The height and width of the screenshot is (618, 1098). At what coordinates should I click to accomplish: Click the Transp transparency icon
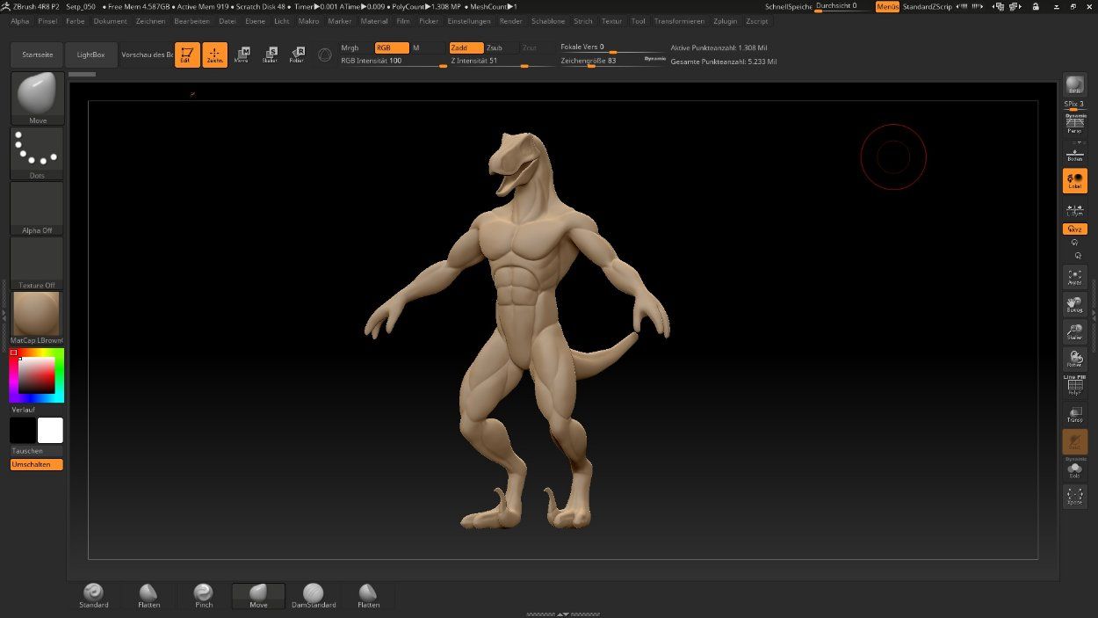(x=1074, y=413)
